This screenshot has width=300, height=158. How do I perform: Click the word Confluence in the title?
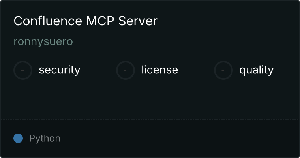click(48, 21)
